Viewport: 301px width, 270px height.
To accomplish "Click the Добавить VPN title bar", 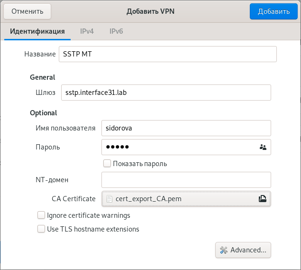I will (x=150, y=11).
